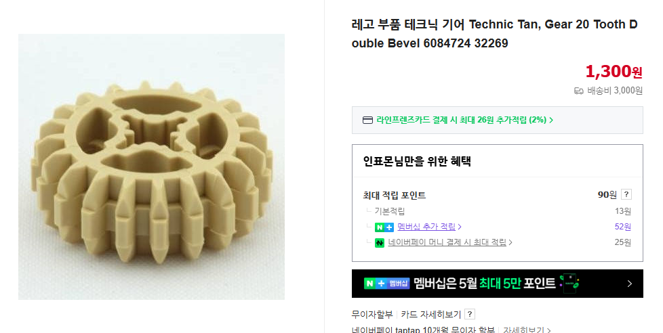Click 무이자할부 text link
663x333 pixels.
(372, 315)
